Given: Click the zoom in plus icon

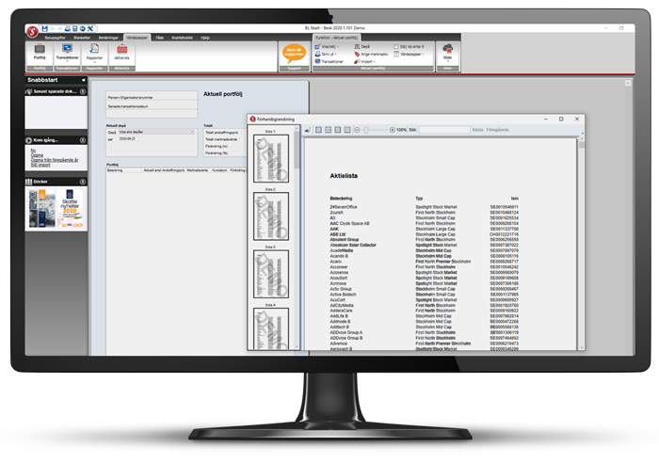Looking at the screenshot, I should [x=391, y=129].
